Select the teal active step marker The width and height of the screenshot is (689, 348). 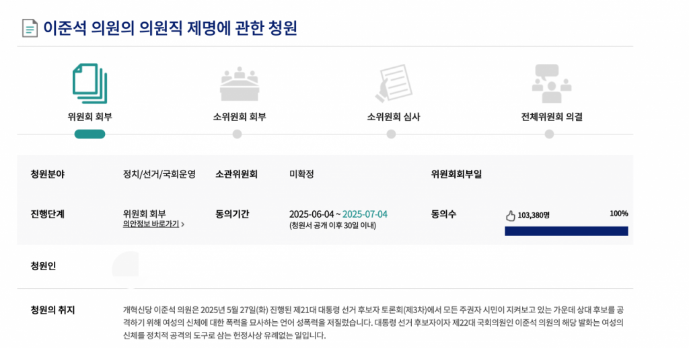coord(89,134)
